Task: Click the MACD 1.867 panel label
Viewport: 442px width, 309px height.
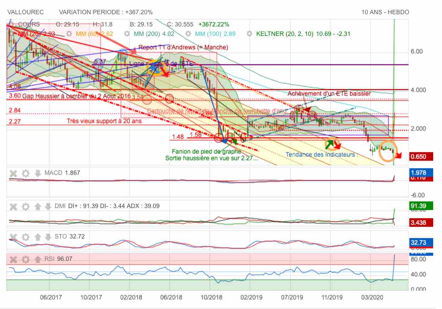Action: coord(62,173)
